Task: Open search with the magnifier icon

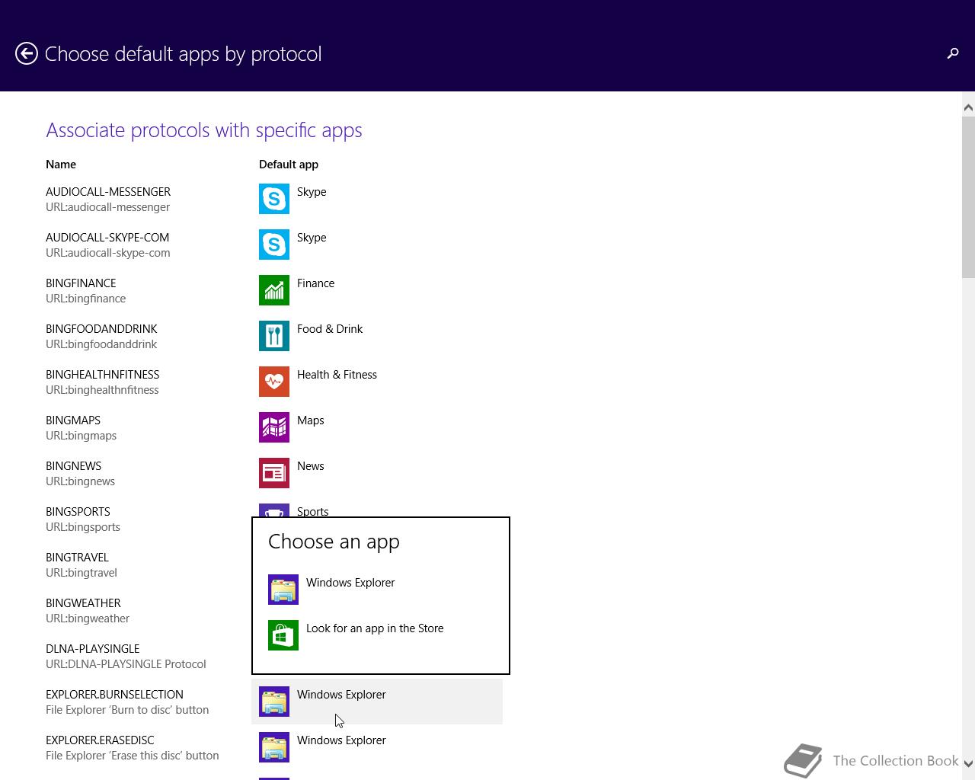Action: coord(952,53)
